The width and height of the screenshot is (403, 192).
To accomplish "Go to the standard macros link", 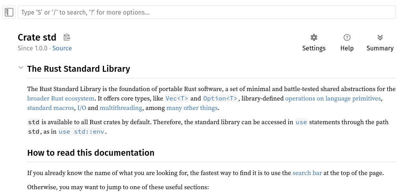I will [50, 108].
